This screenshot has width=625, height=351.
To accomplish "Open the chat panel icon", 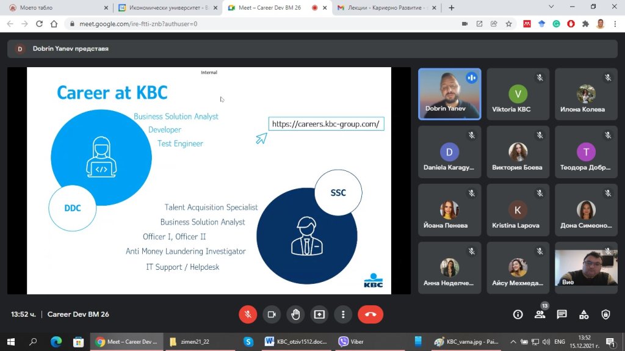I will coord(562,315).
